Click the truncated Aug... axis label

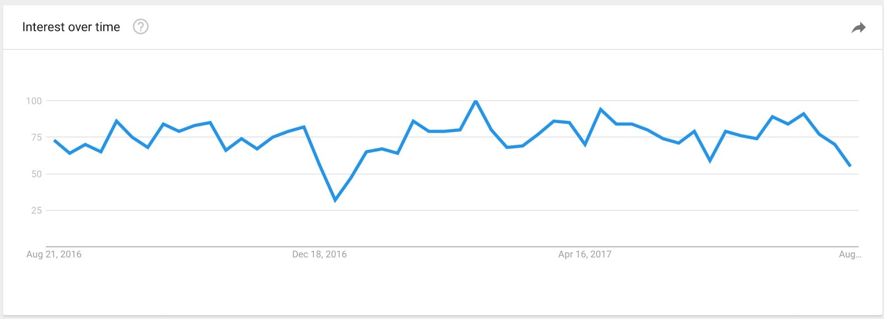pos(850,254)
